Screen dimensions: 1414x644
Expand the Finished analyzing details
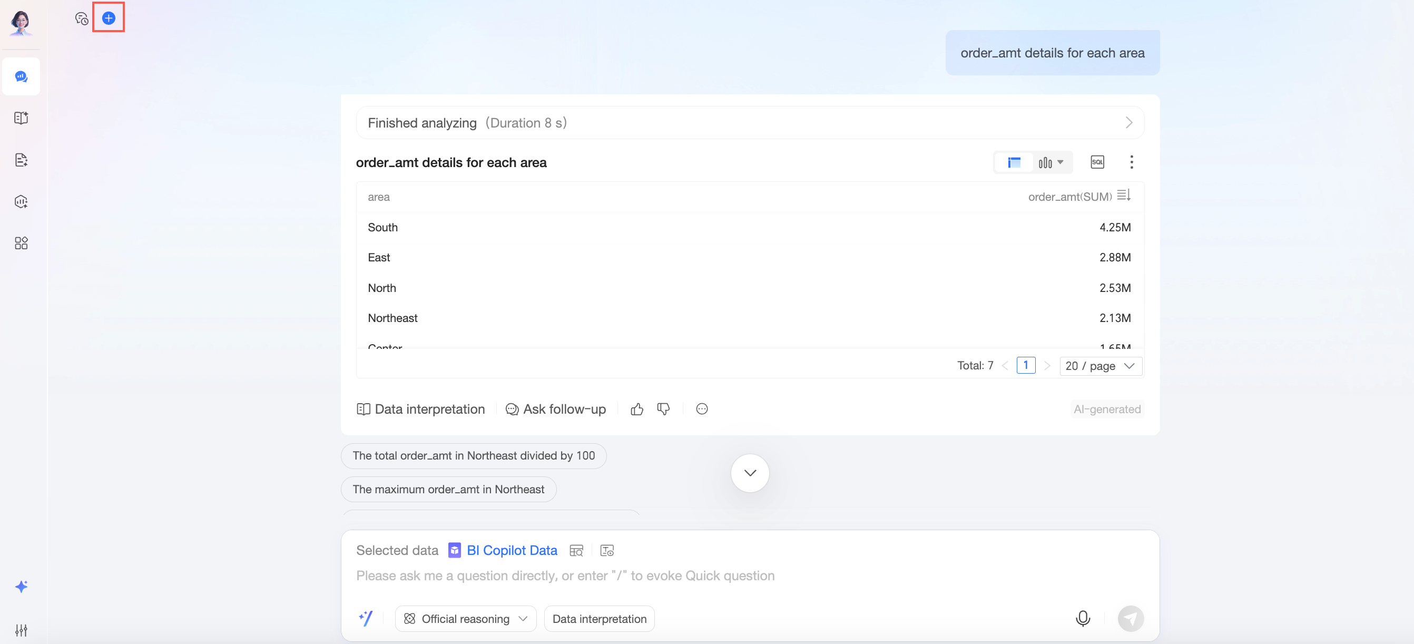[1128, 122]
